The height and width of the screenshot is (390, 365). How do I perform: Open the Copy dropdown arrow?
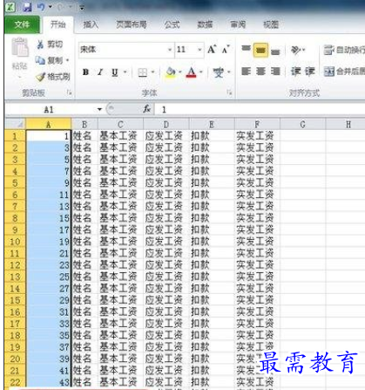[67, 60]
